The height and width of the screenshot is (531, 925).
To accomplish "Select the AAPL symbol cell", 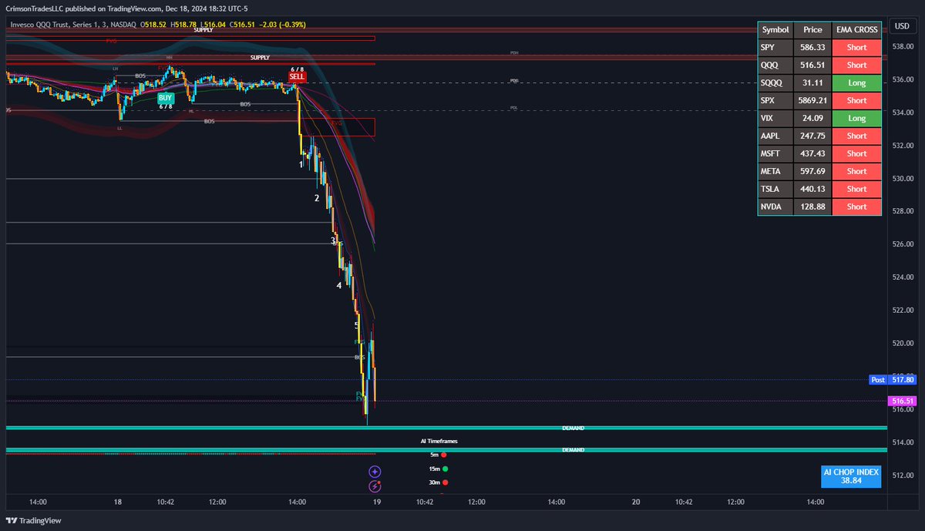I will [775, 136].
